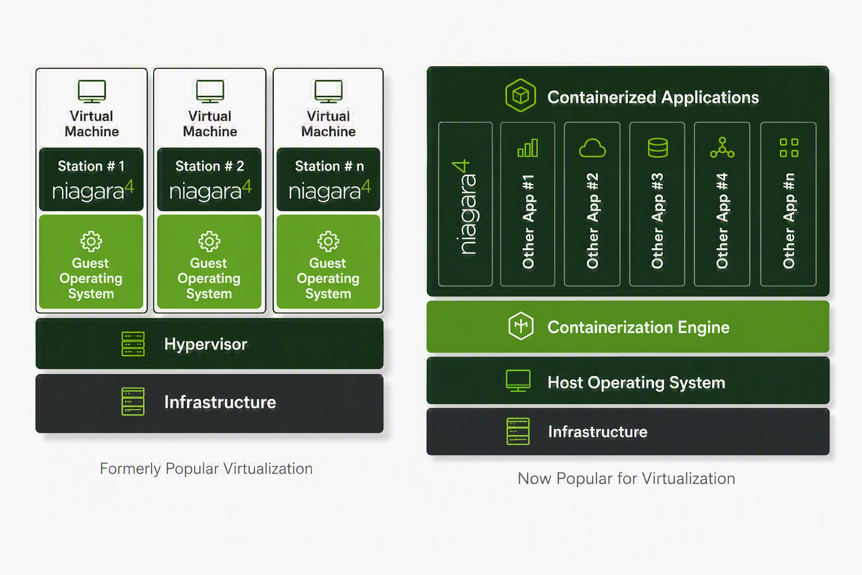Viewport: 862px width, 575px height.
Task: Select the third Guest Operating System block
Action: click(328, 262)
